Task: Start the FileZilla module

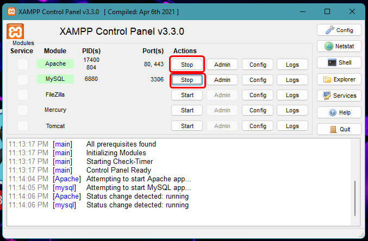Action: point(187,95)
